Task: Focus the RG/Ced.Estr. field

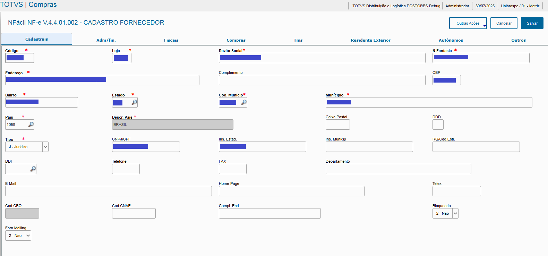Action: click(476, 147)
